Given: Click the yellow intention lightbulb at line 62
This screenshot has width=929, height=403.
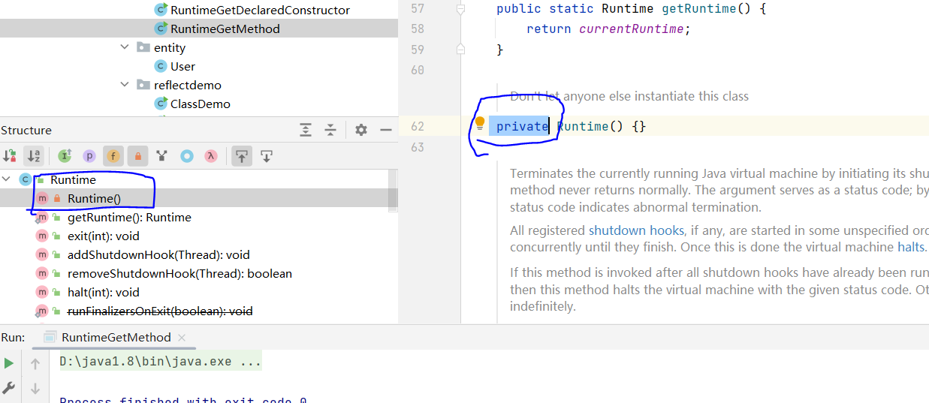Looking at the screenshot, I should coord(480,124).
